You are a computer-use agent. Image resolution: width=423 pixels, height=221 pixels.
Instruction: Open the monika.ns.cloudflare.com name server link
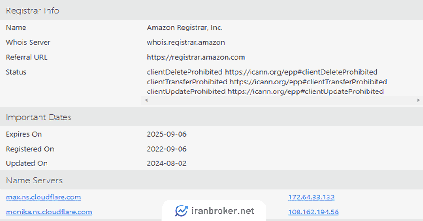[x=49, y=212]
